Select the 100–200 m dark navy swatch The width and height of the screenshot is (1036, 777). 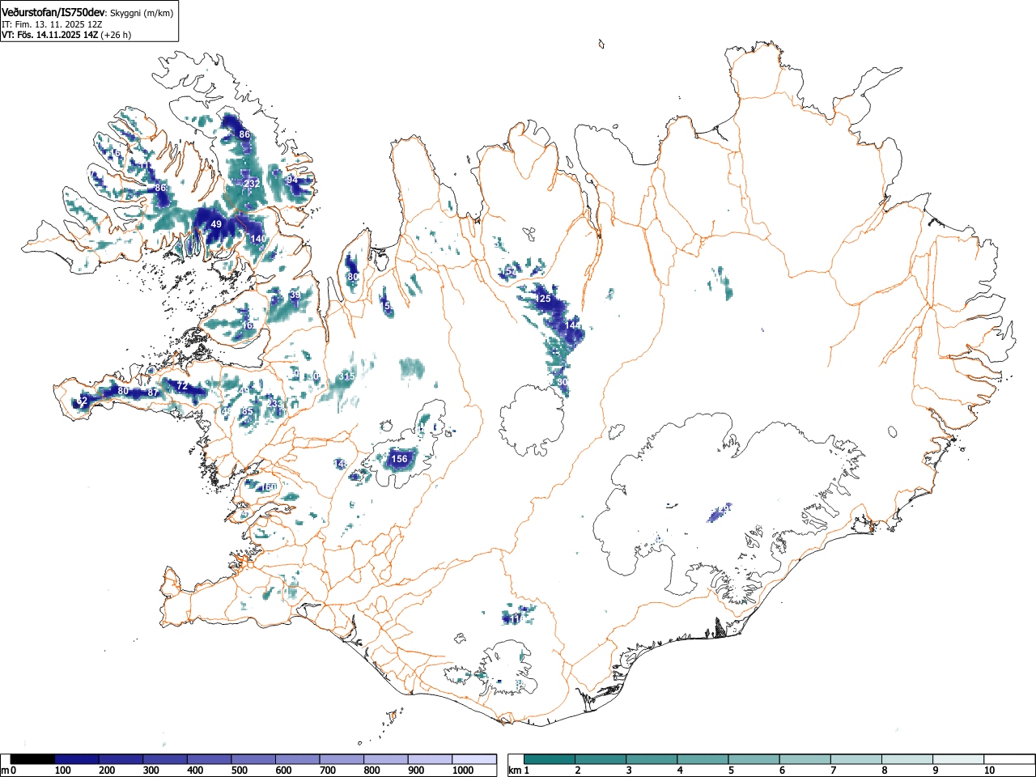[x=77, y=759]
